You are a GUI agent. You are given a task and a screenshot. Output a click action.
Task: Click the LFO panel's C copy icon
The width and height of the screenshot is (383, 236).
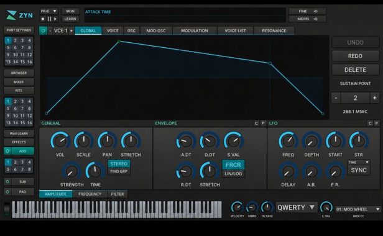pyautogui.click(x=370, y=123)
